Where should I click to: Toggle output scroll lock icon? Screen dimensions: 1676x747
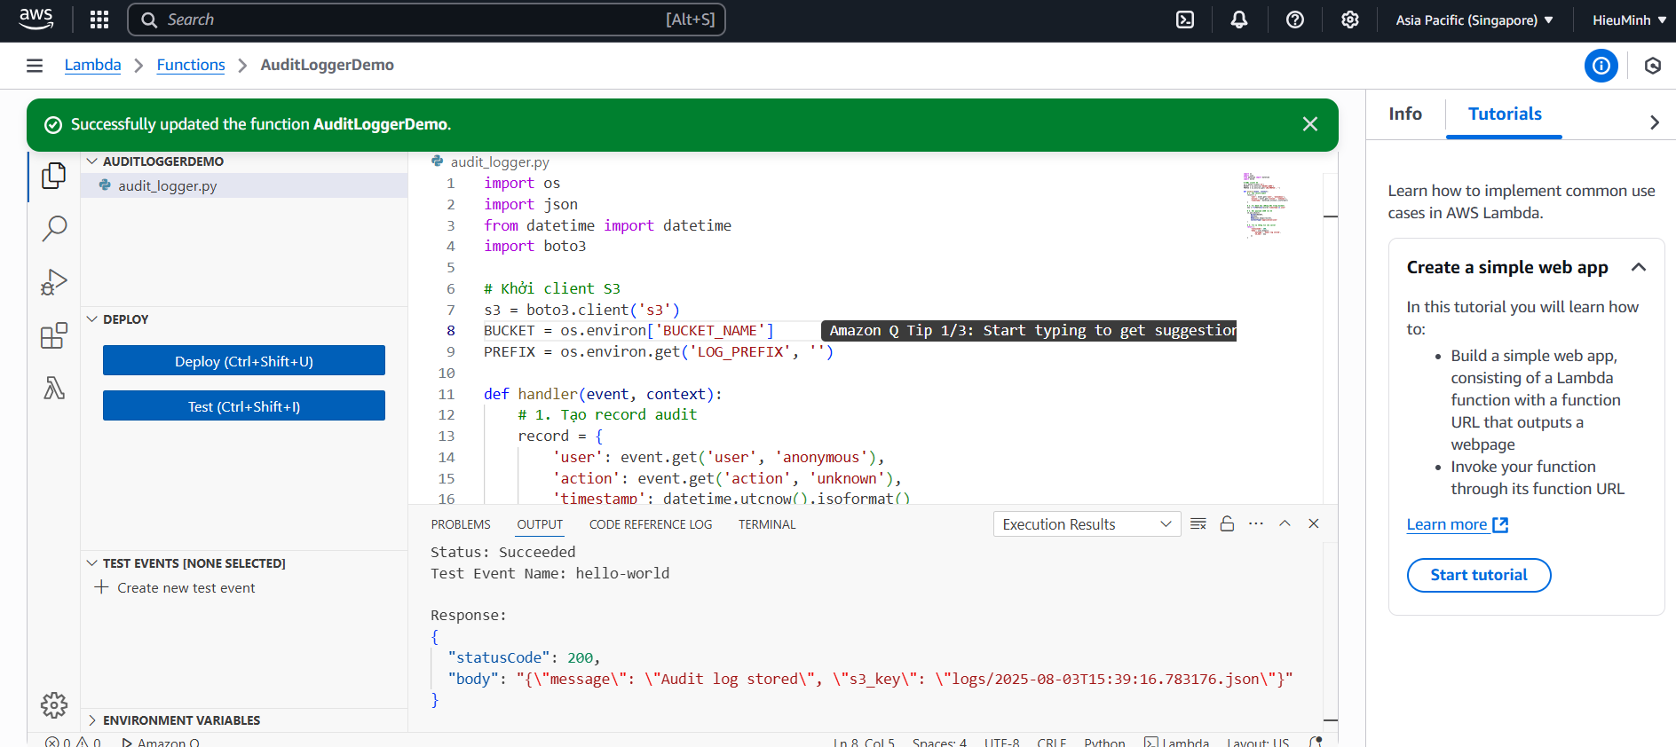[1227, 523]
